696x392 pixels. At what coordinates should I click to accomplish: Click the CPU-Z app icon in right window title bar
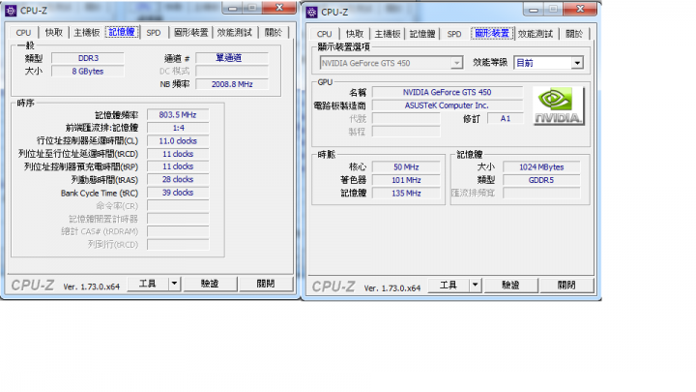[312, 12]
